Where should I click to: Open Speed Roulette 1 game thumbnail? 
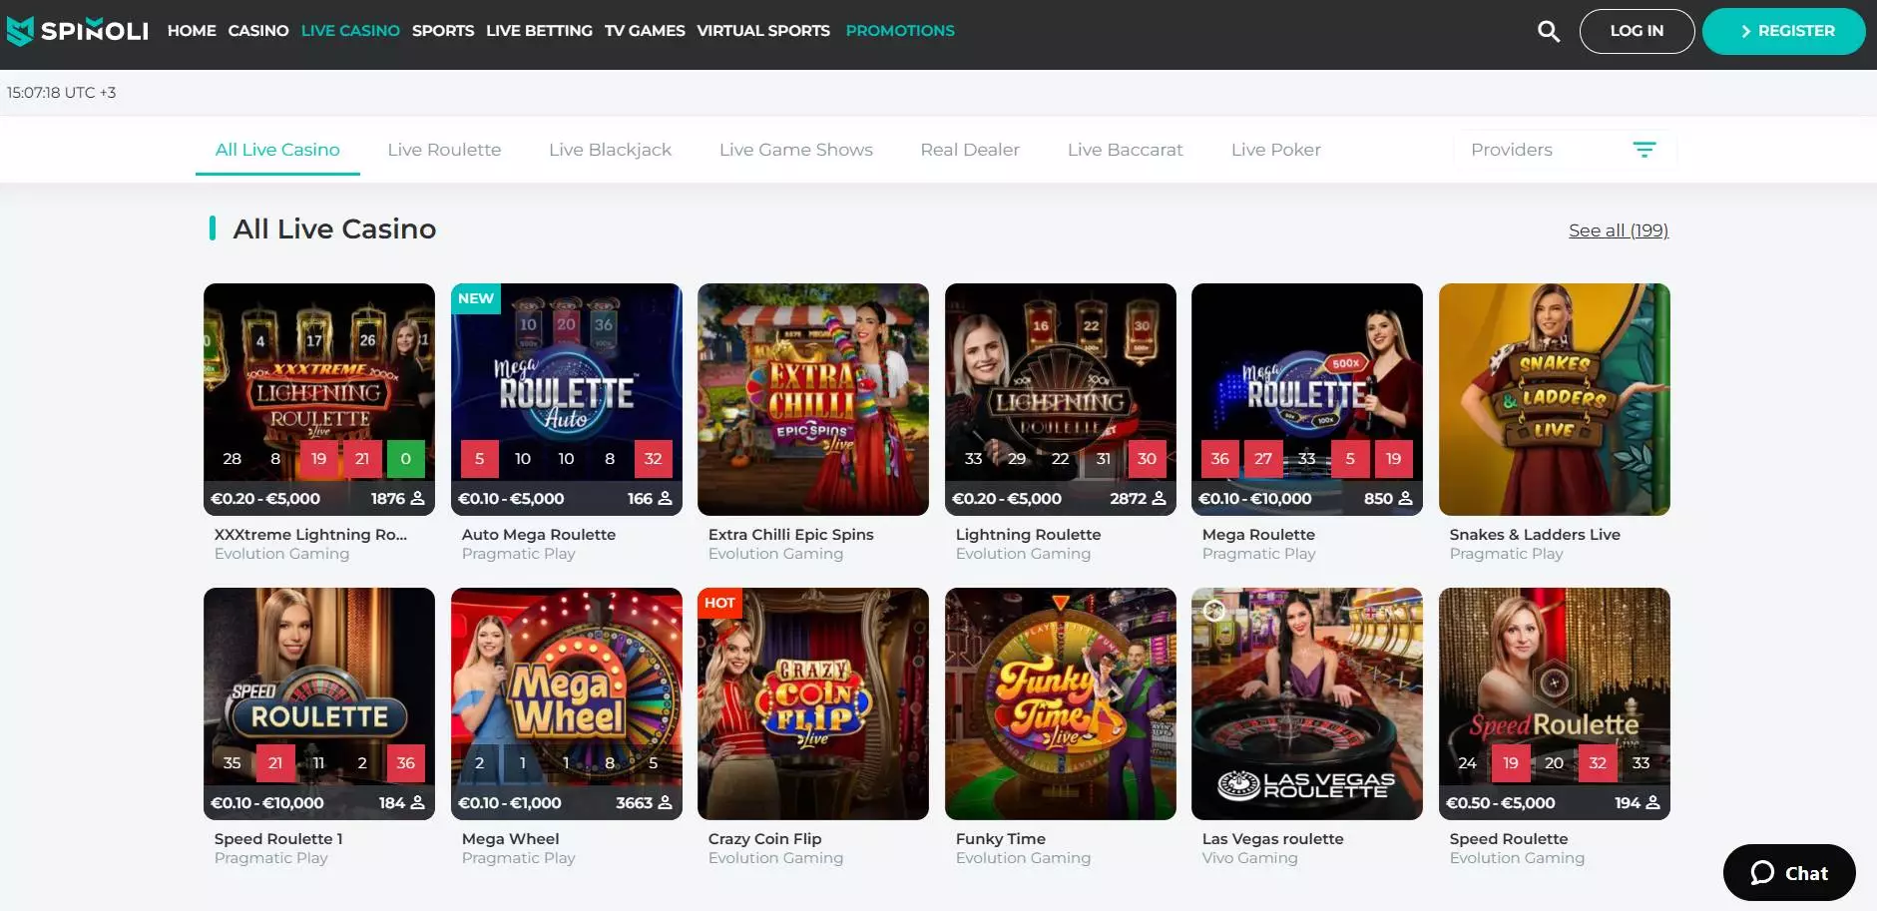(319, 703)
